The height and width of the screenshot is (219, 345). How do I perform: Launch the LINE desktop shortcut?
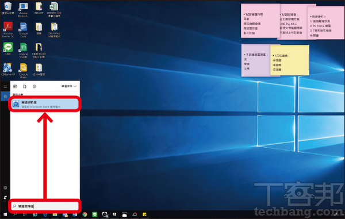click(x=8, y=49)
